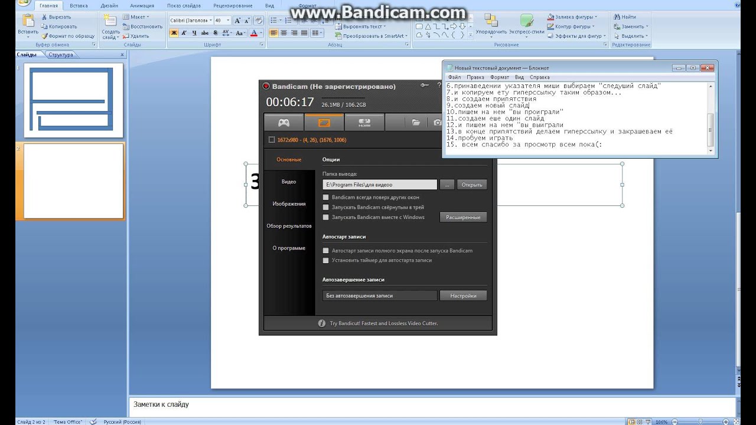Screen dimensions: 756x425
Task: Toggle bold (Ж) formatting
Action: [174, 33]
